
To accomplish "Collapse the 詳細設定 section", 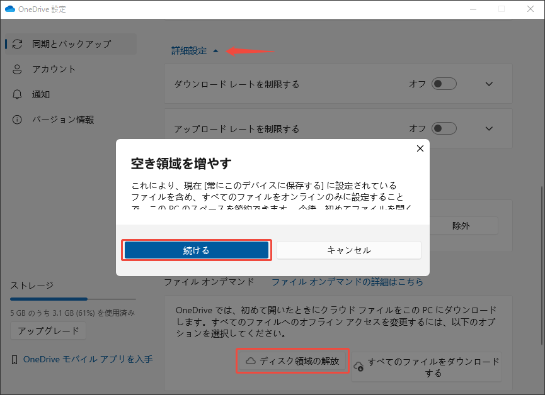I will [x=195, y=51].
